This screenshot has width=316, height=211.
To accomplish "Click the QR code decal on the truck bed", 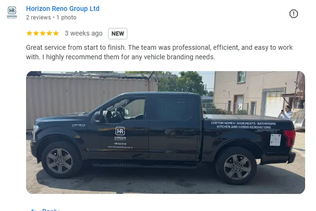I will point(275,139).
